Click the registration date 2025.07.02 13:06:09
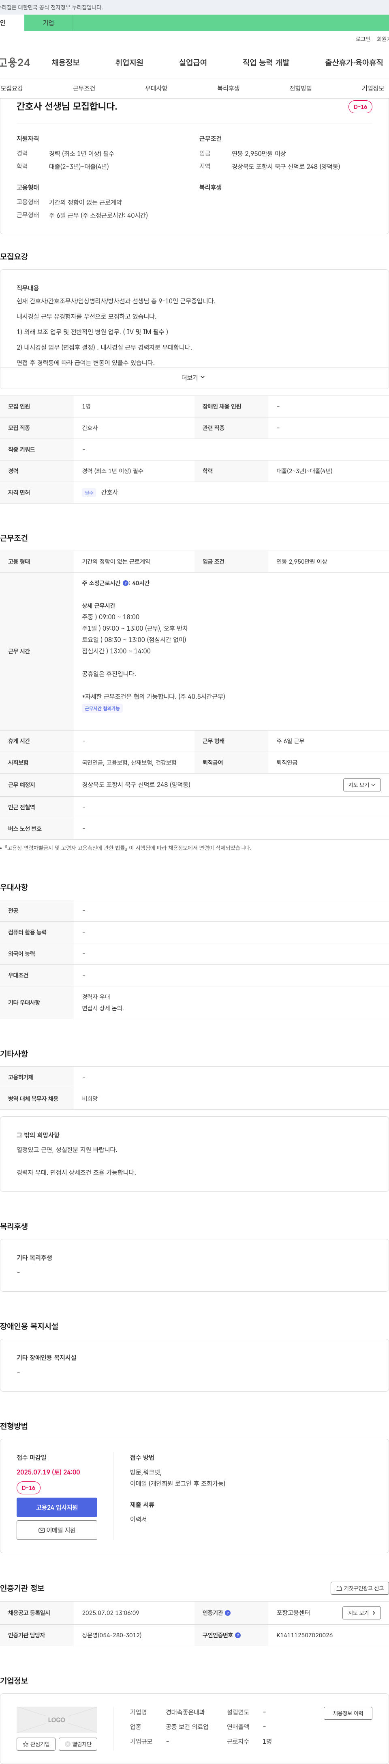 (111, 1613)
